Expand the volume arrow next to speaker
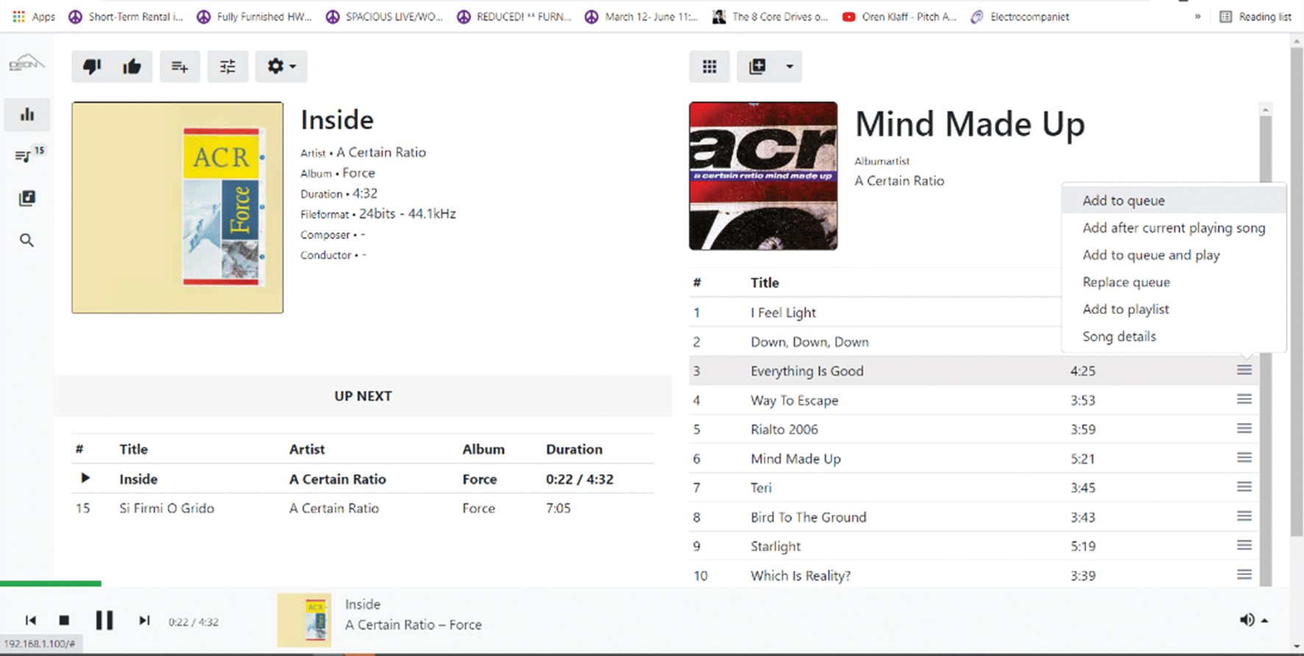Viewport: 1304px width, 656px height. tap(1264, 621)
